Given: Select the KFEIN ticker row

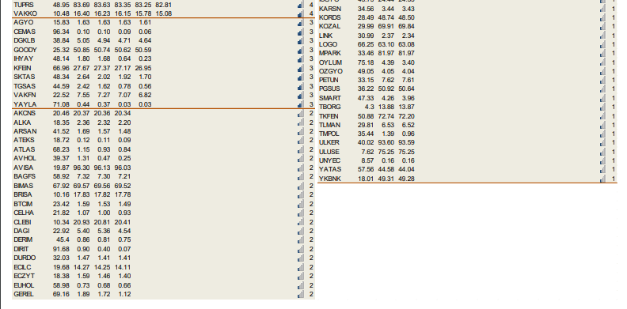Looking at the screenshot, I should pyautogui.click(x=163, y=68).
